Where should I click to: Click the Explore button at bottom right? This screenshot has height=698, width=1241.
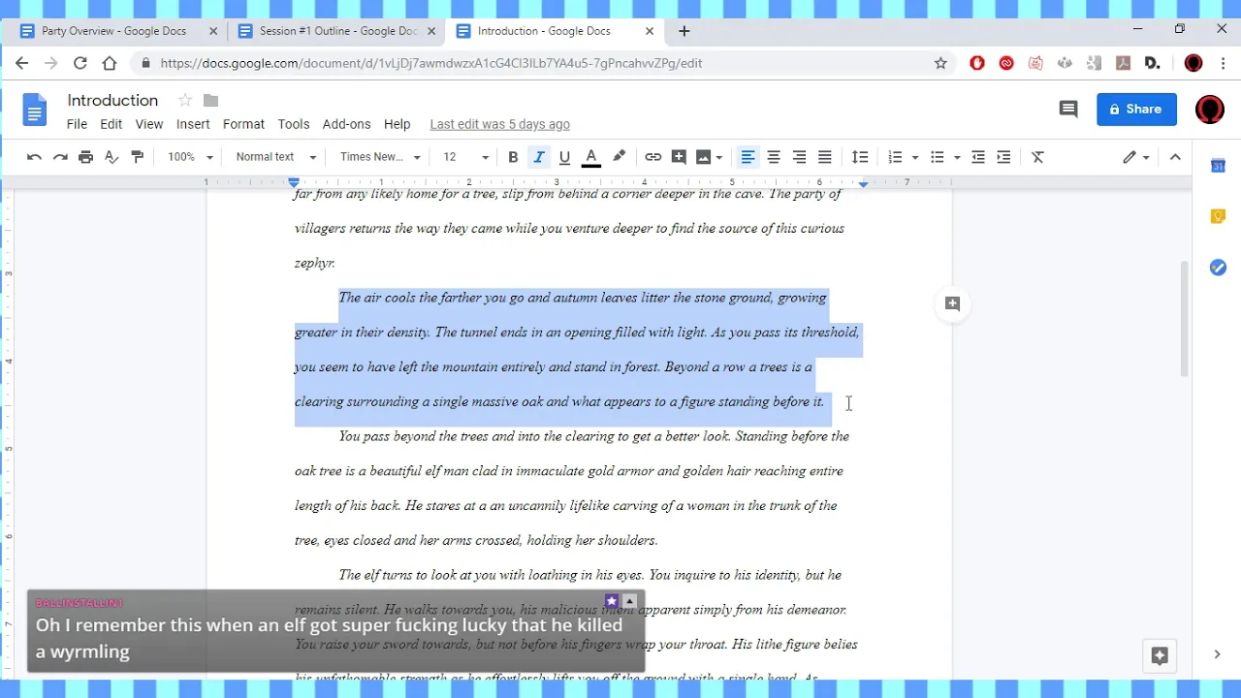[x=1160, y=656]
